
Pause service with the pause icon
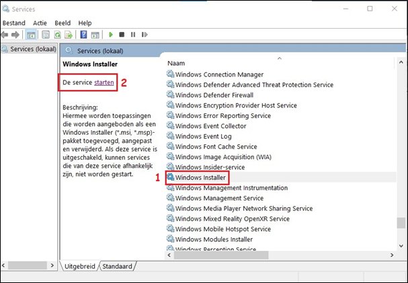133,34
